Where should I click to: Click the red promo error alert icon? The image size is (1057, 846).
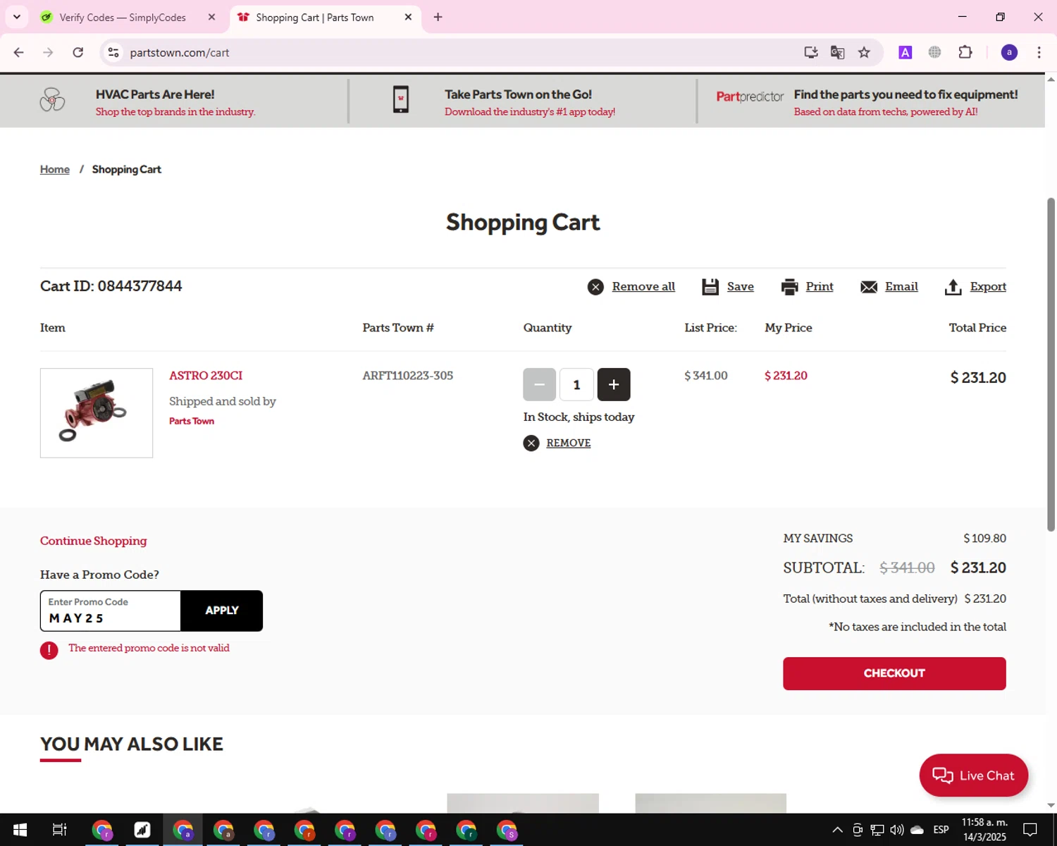tap(49, 650)
